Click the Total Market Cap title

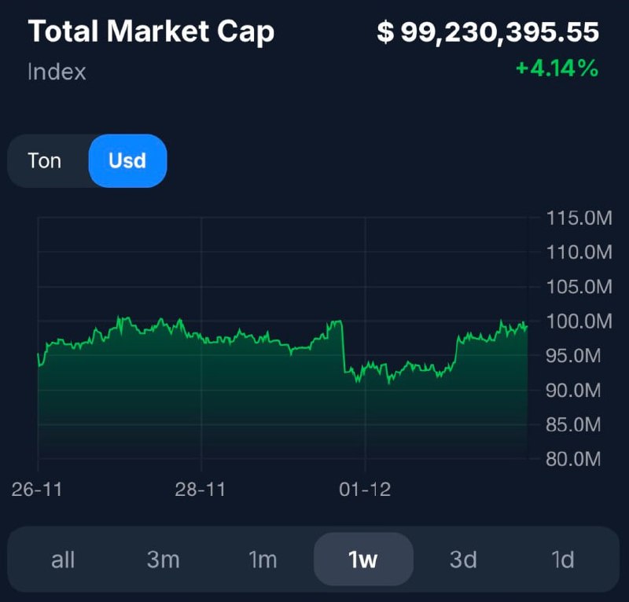(152, 32)
